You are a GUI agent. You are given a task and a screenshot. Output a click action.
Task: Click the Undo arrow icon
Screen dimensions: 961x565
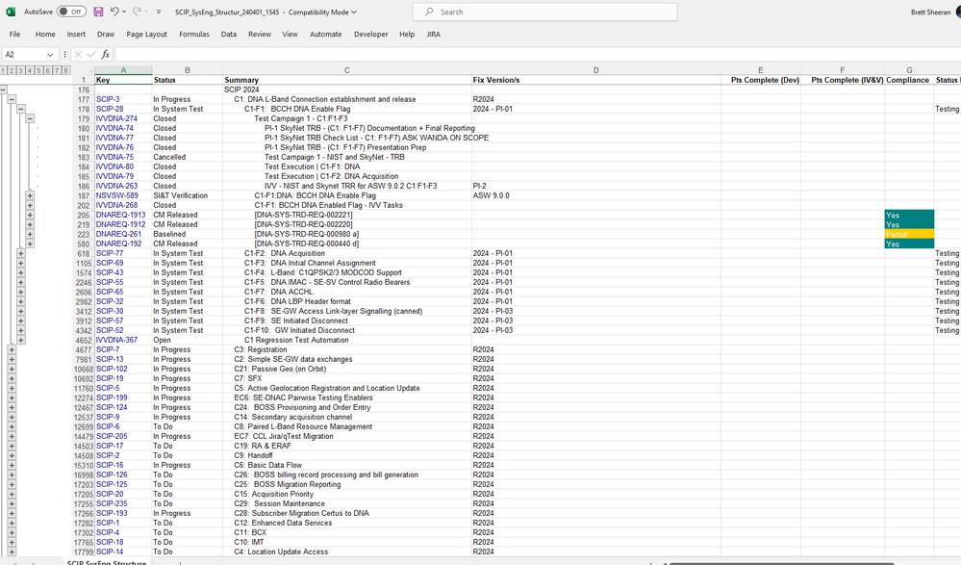tap(114, 12)
